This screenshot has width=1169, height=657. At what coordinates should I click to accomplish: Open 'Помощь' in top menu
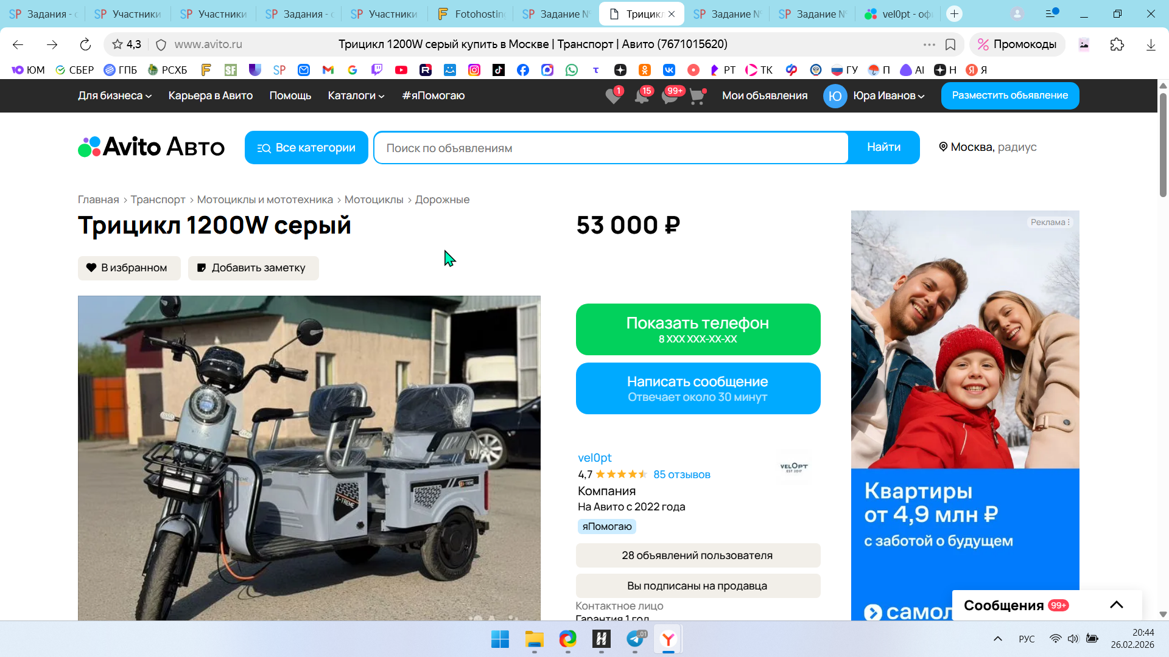pos(290,96)
